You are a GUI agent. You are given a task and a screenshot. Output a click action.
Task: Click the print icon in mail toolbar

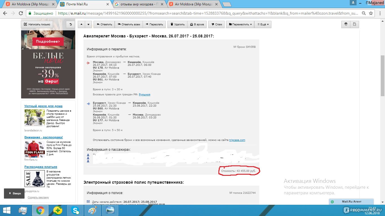[346, 24]
